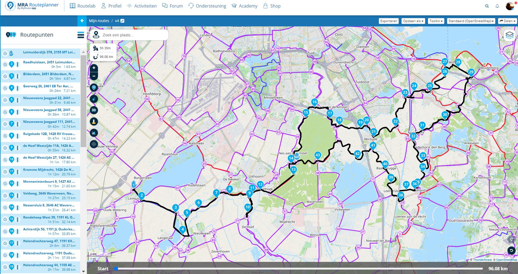Click map waypoint marker 27
Image resolution: width=518 pixels, height=274 pixels.
[445, 62]
